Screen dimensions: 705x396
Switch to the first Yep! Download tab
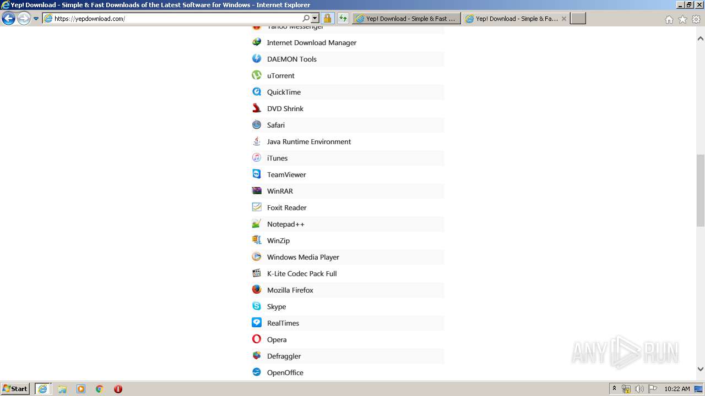(406, 18)
